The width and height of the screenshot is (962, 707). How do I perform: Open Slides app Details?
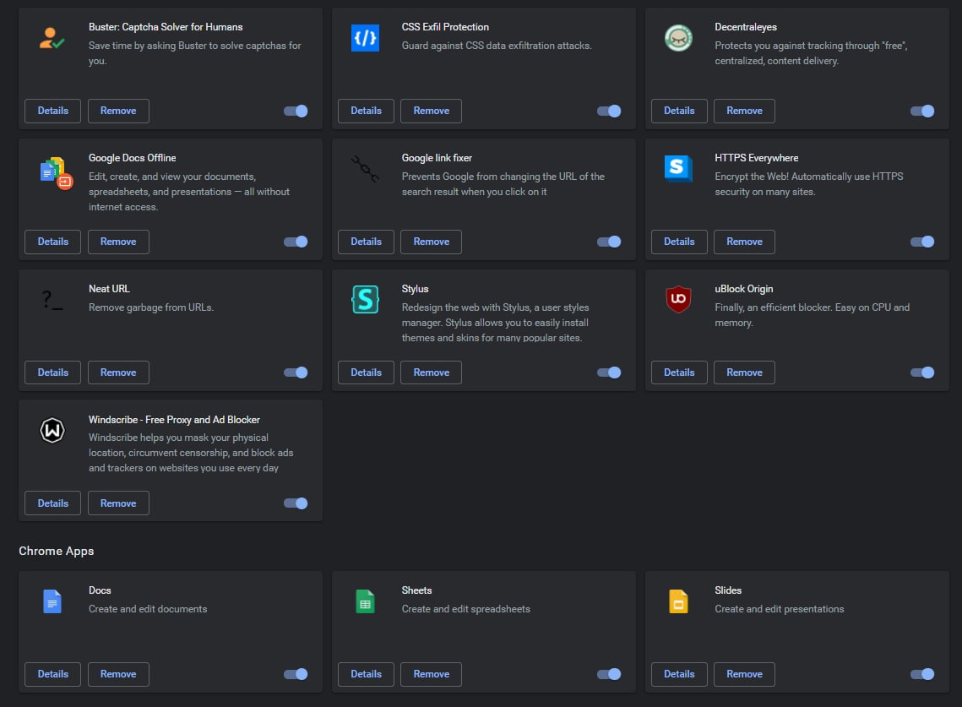pos(679,674)
